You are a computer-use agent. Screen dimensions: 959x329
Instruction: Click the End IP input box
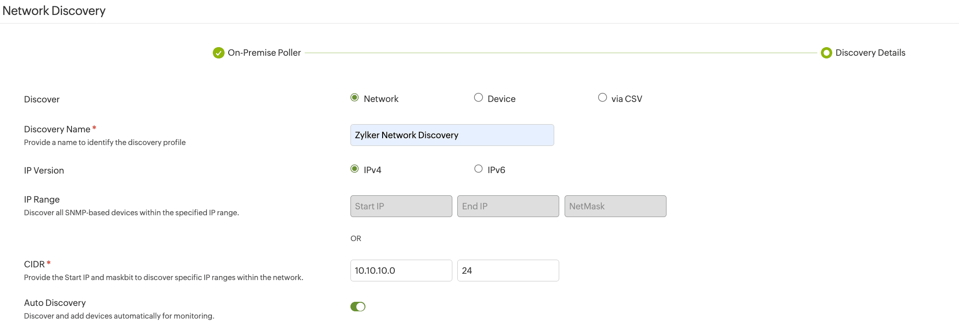click(x=508, y=206)
